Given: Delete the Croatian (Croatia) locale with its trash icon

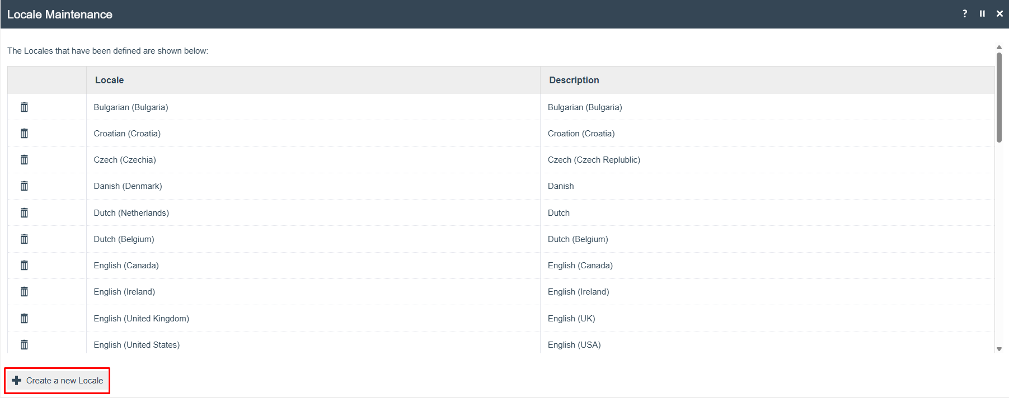Looking at the screenshot, I should (24, 133).
